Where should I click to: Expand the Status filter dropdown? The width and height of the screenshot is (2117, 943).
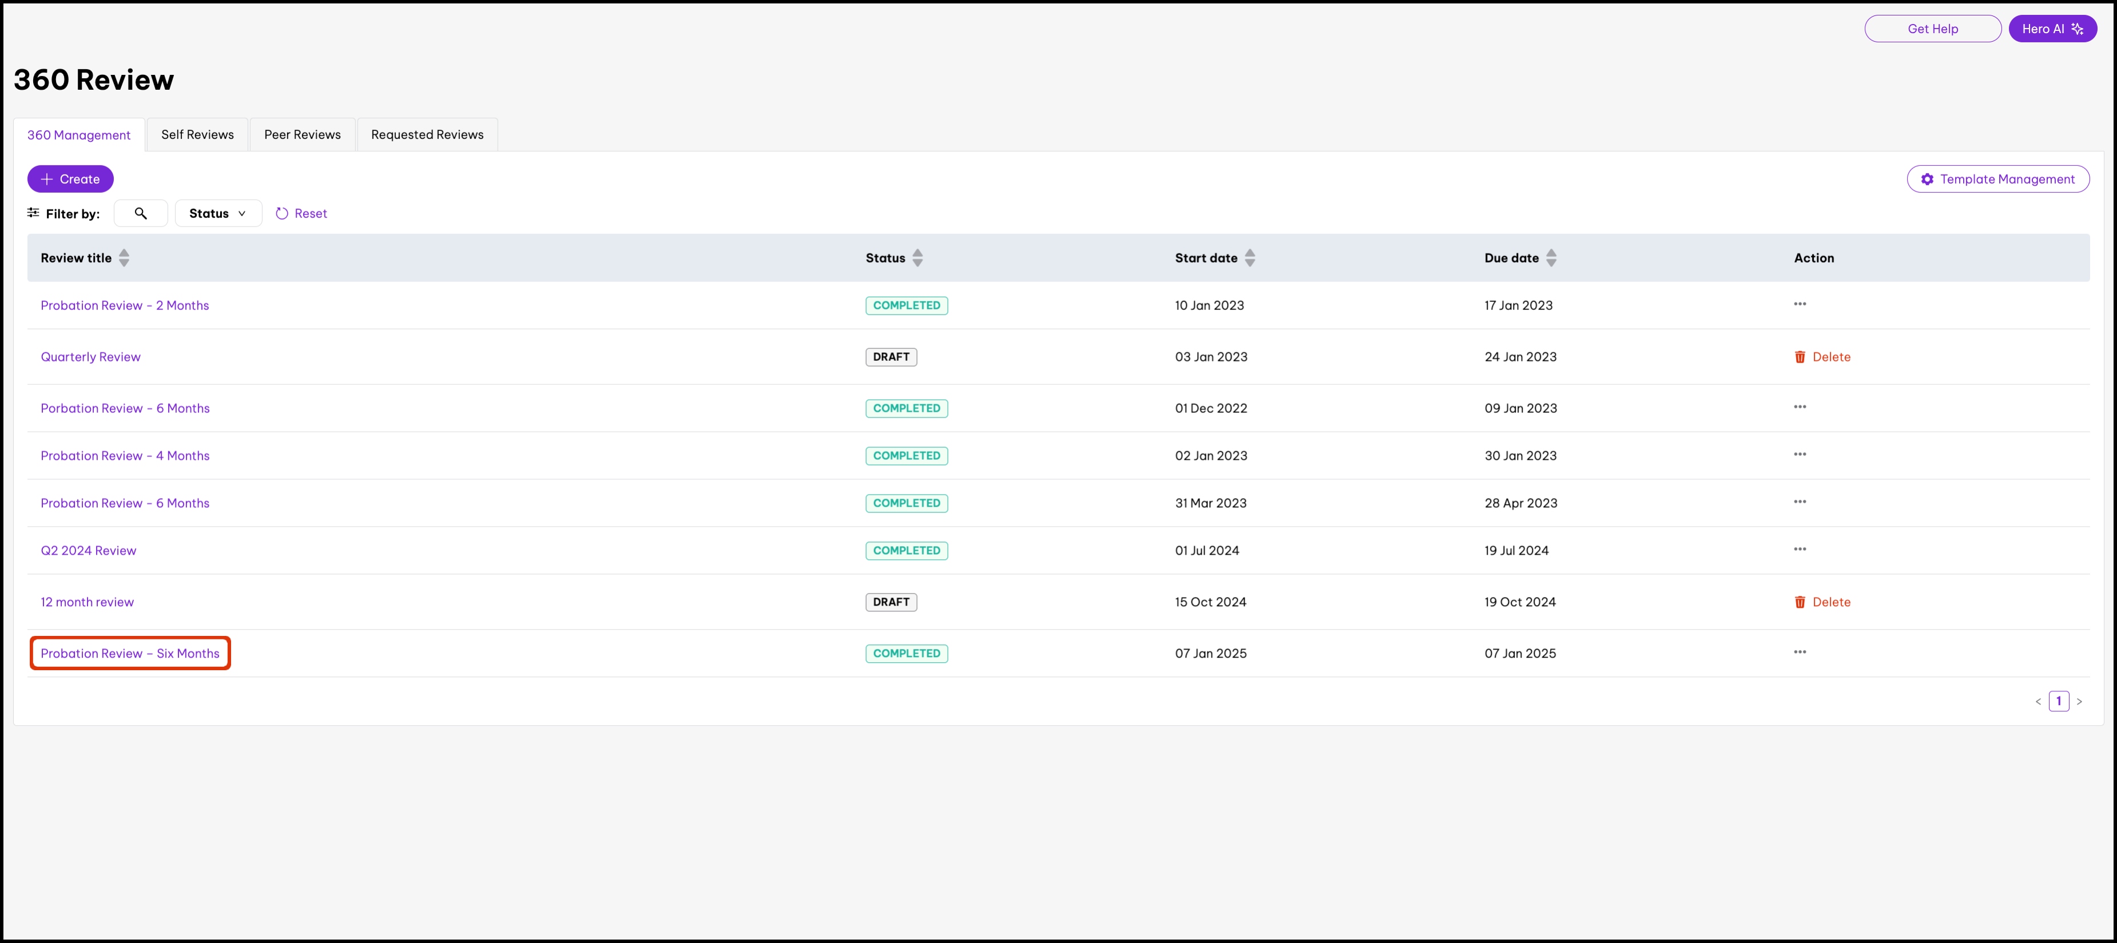tap(218, 213)
